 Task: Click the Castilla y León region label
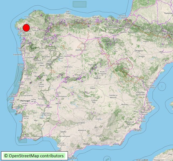(x=81, y=50)
